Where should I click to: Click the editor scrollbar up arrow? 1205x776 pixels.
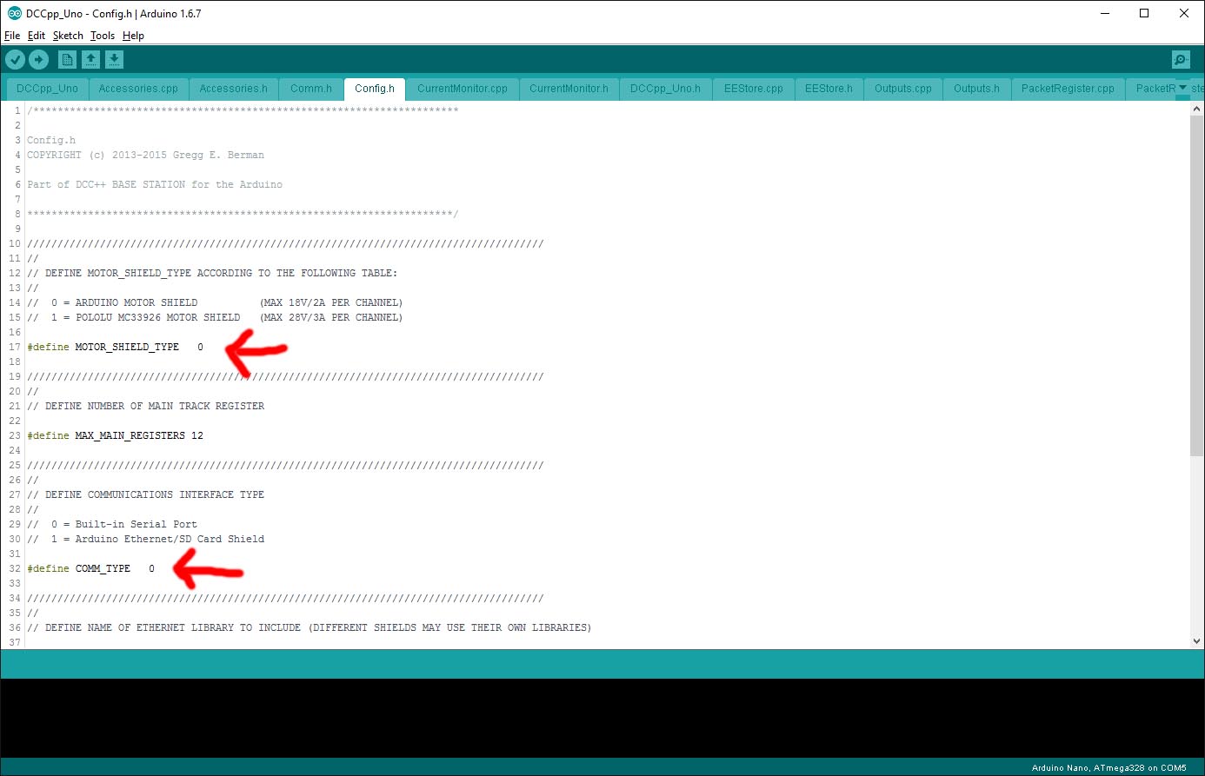tap(1197, 109)
